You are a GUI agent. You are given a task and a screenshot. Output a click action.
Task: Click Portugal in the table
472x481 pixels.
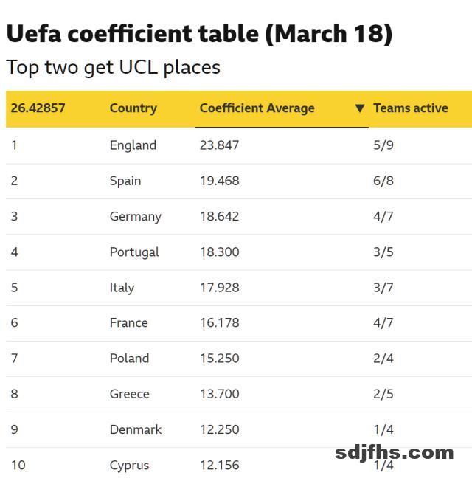(x=134, y=252)
